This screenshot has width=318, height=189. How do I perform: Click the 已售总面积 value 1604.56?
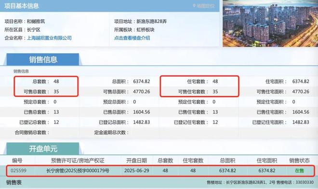[x=142, y=112]
